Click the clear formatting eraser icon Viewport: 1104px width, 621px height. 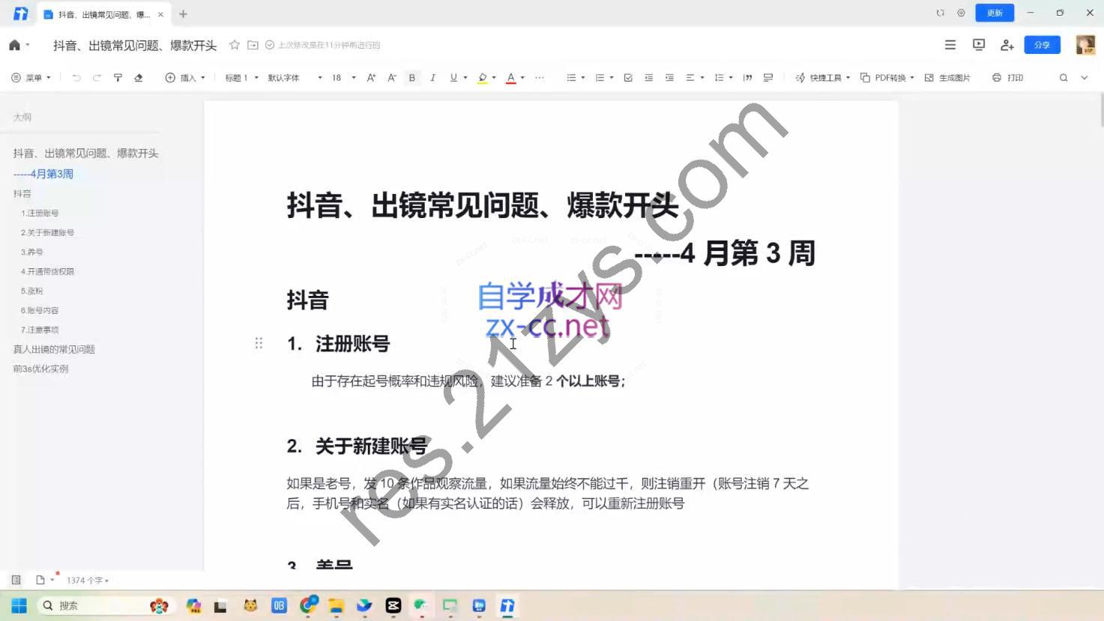pyautogui.click(x=139, y=78)
